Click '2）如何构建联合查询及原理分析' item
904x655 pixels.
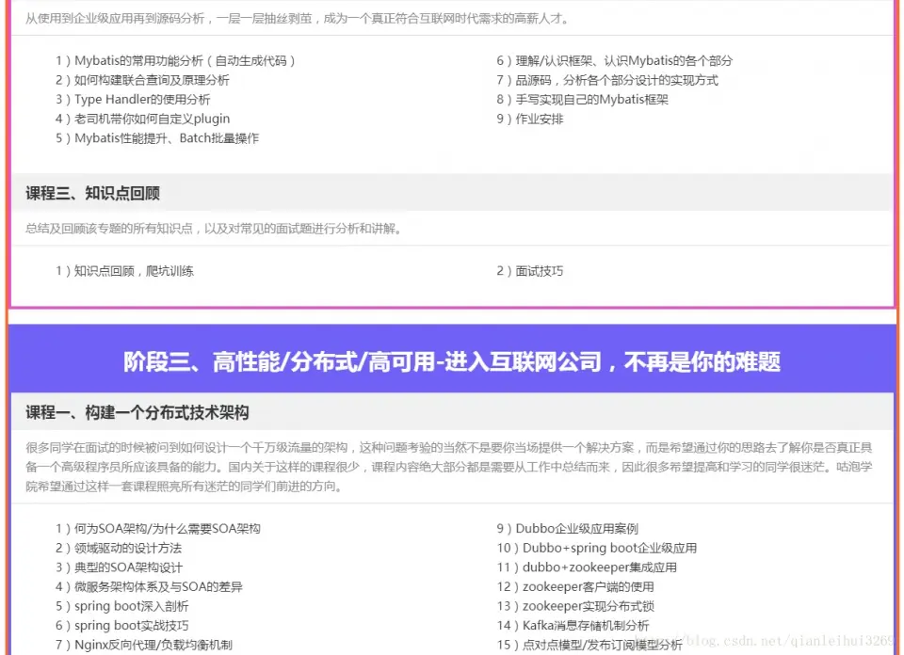142,80
